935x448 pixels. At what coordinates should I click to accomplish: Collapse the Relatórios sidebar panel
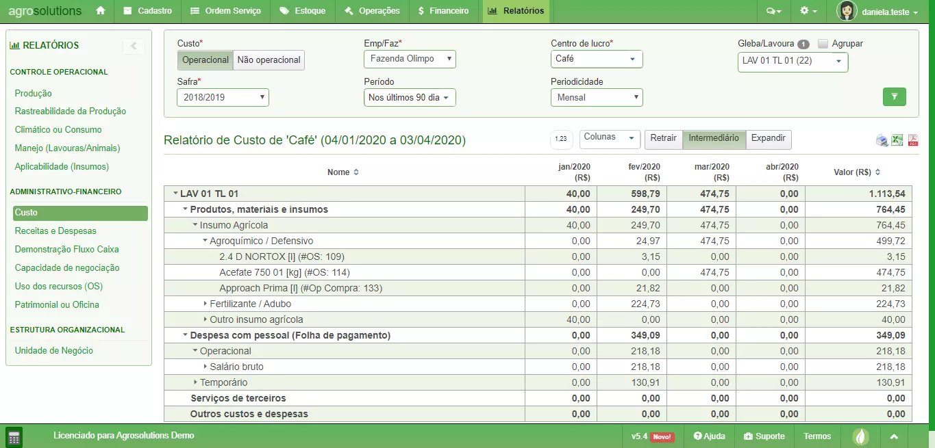click(x=134, y=46)
